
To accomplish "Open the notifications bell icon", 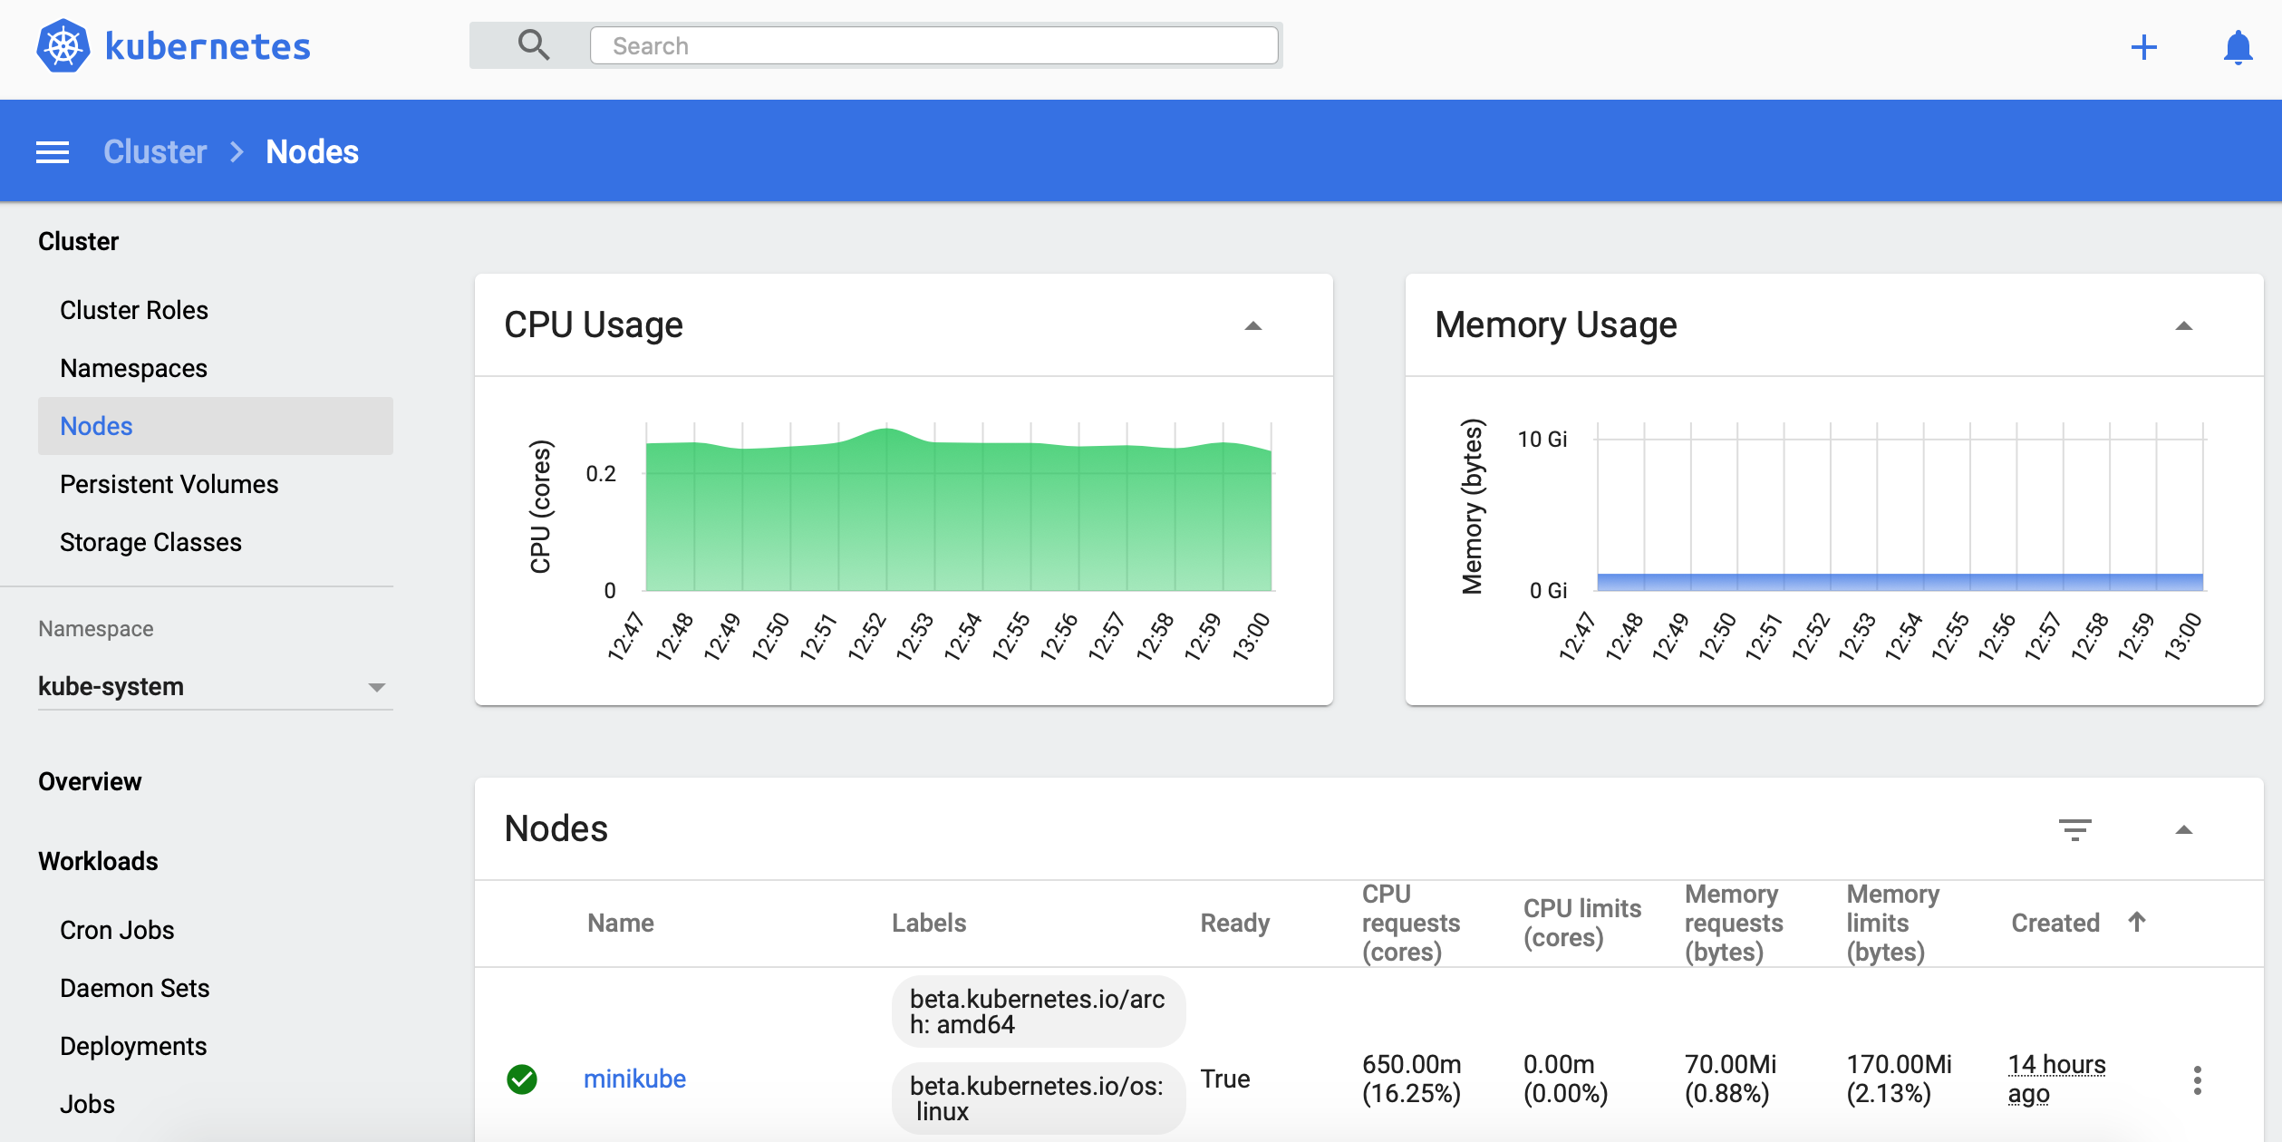I will pyautogui.click(x=2238, y=47).
